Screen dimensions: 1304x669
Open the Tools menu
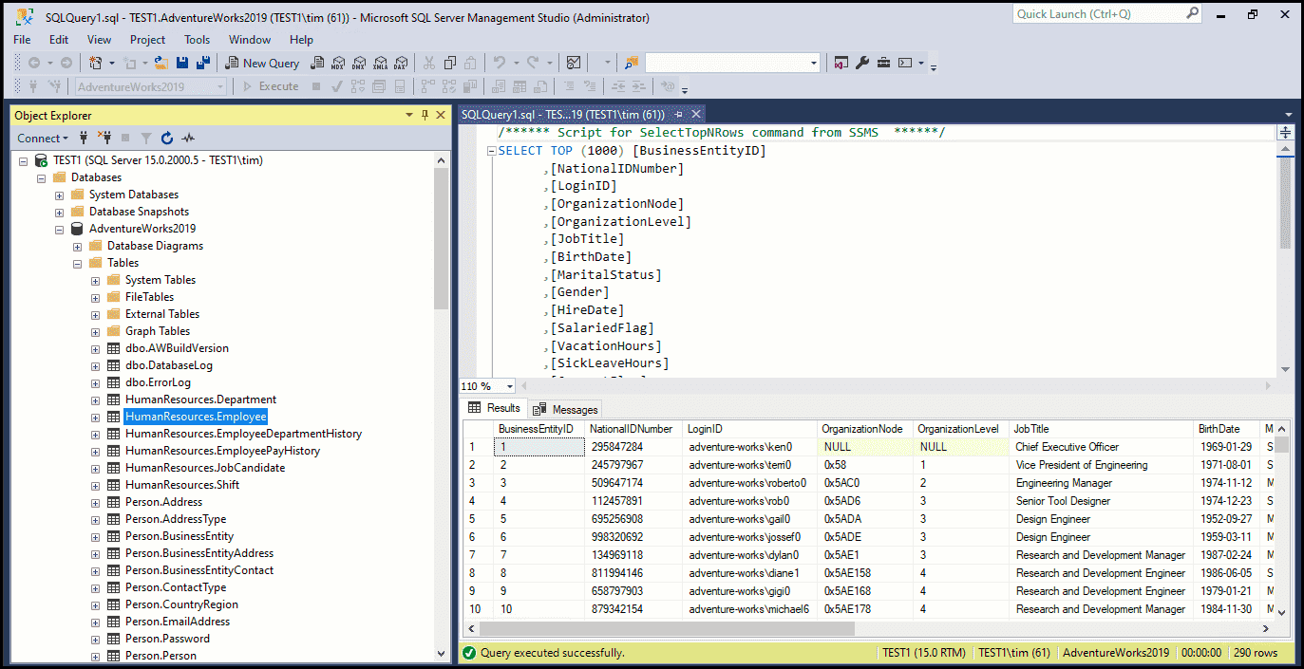(197, 40)
